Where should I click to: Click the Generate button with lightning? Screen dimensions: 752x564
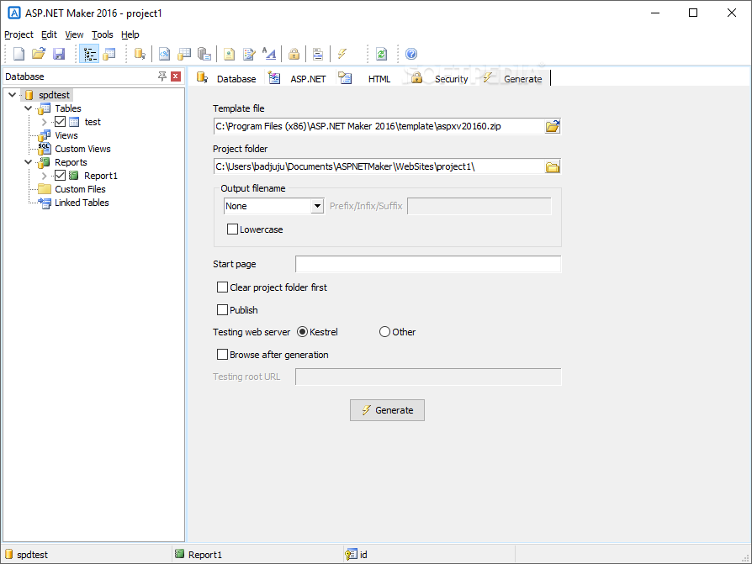(387, 410)
